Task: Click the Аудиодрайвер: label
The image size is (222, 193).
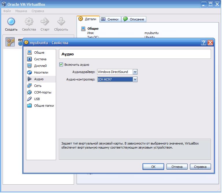Action: tap(84, 72)
